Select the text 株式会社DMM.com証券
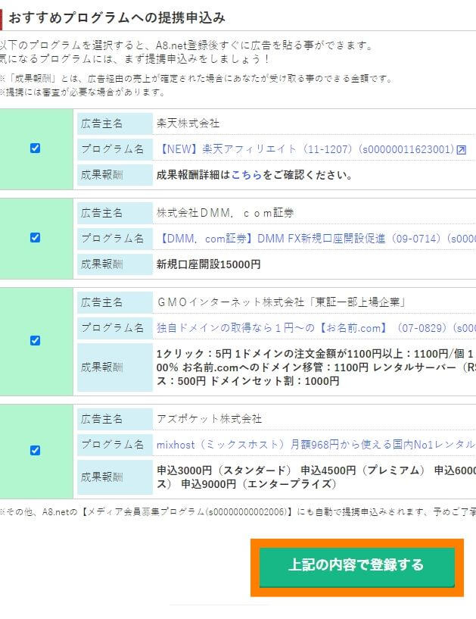The height and width of the screenshot is (619, 476). point(226,213)
